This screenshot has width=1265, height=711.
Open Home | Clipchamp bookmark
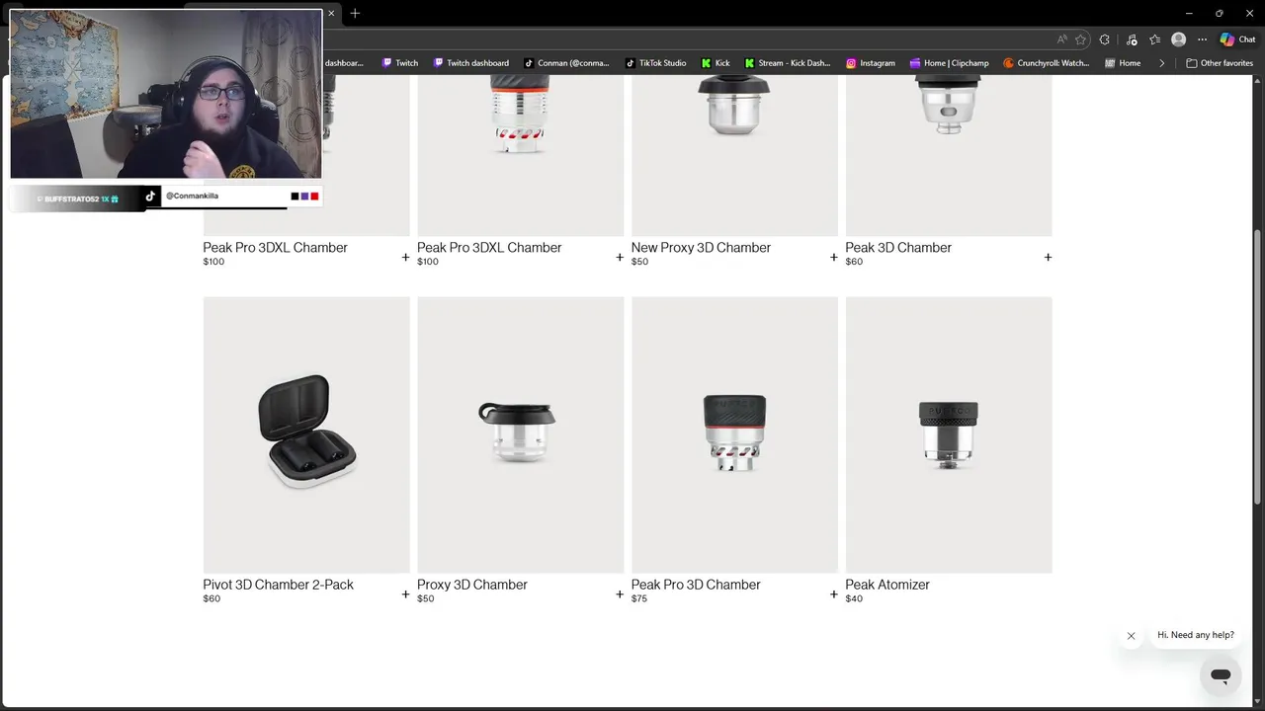950,63
